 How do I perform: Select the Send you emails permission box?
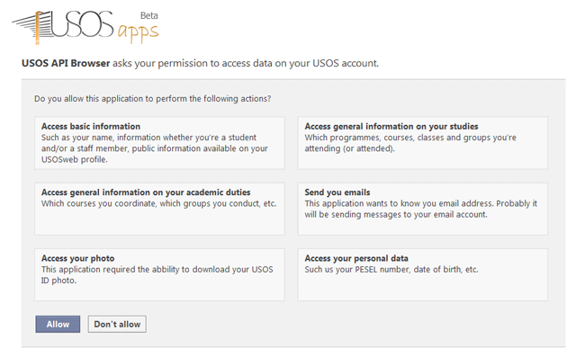423,209
